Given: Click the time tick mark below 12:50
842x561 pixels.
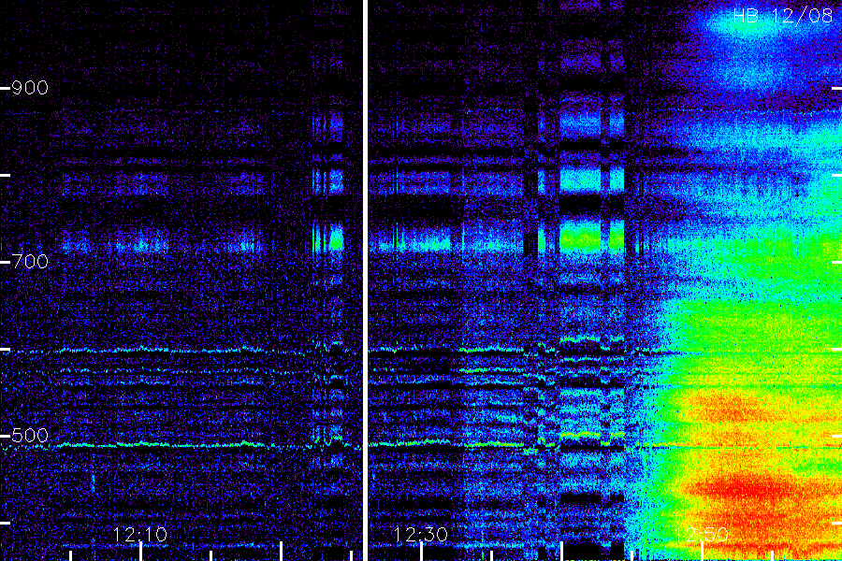Looking at the screenshot, I should click(x=703, y=552).
